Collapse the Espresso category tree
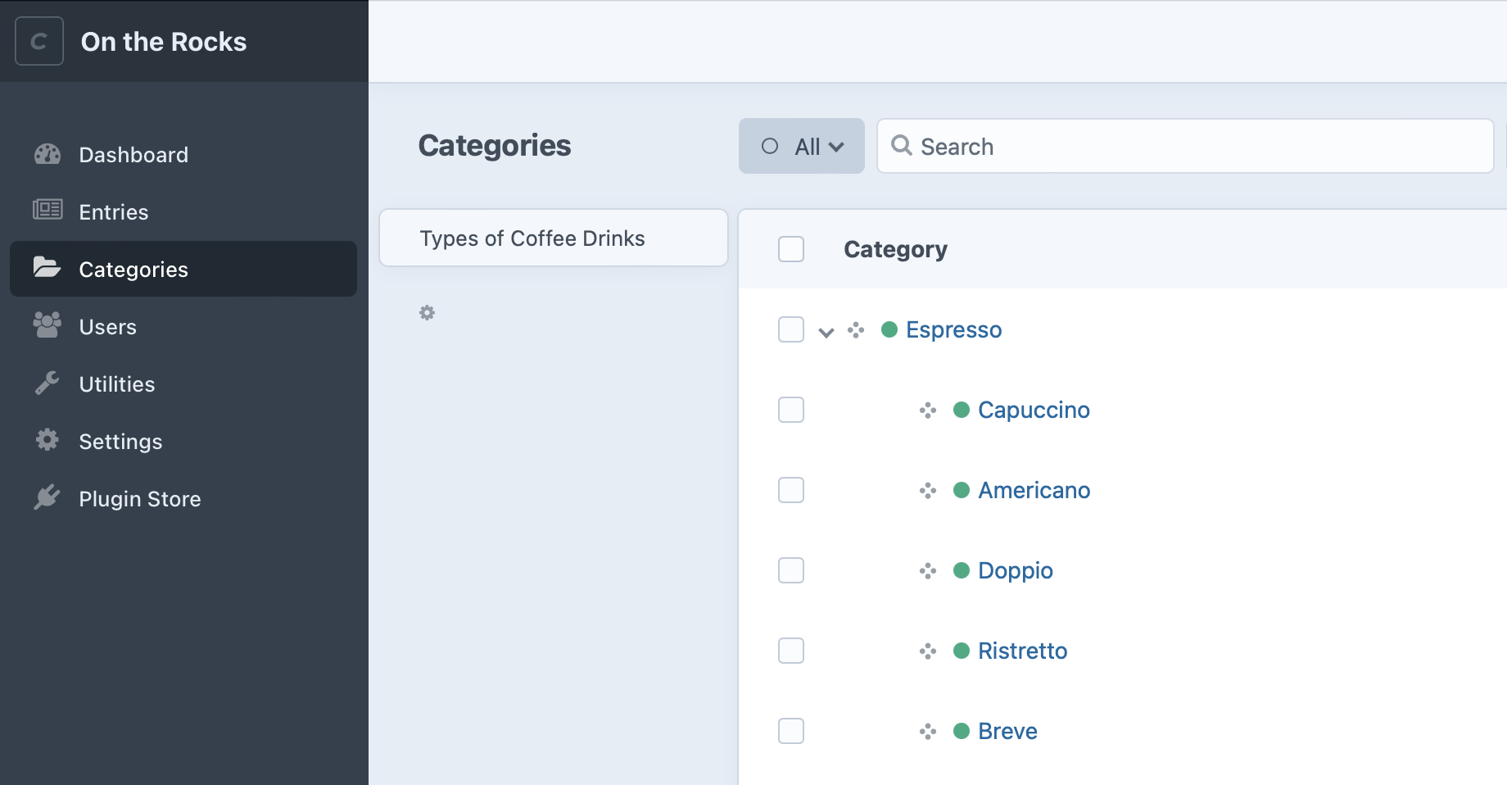This screenshot has width=1507, height=785. [826, 332]
